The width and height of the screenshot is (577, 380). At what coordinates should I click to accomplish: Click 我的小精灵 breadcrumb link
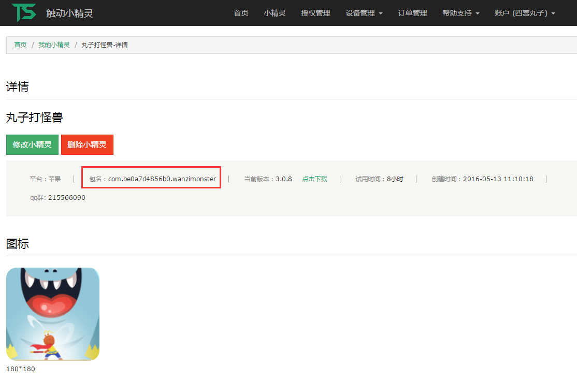pos(54,45)
